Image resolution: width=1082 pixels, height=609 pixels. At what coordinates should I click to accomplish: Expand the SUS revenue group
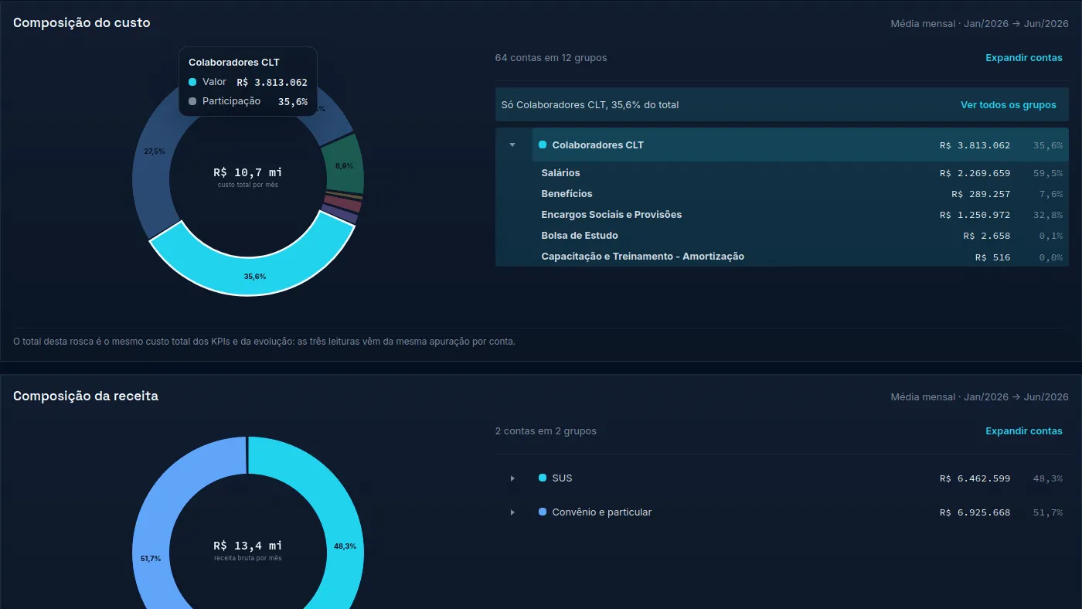[x=512, y=478]
